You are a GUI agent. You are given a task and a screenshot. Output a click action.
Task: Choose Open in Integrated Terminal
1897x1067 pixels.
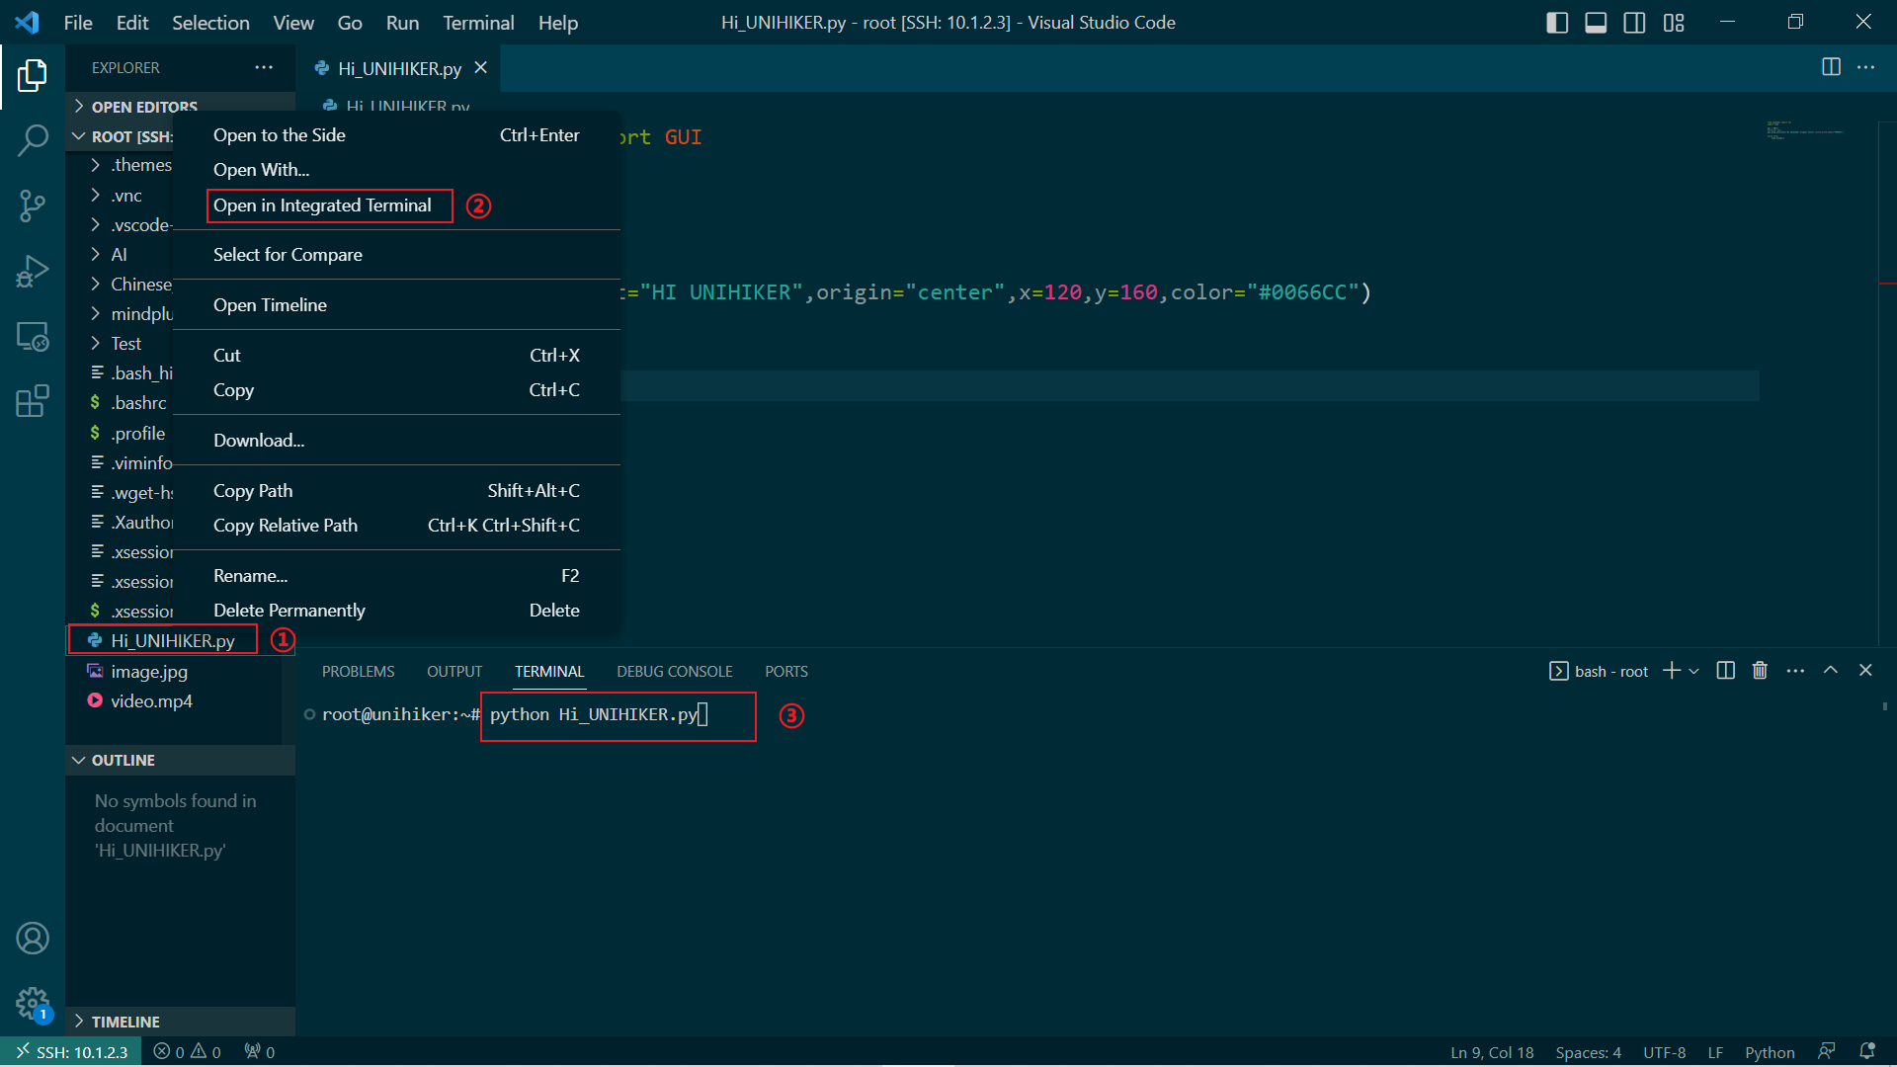[322, 205]
